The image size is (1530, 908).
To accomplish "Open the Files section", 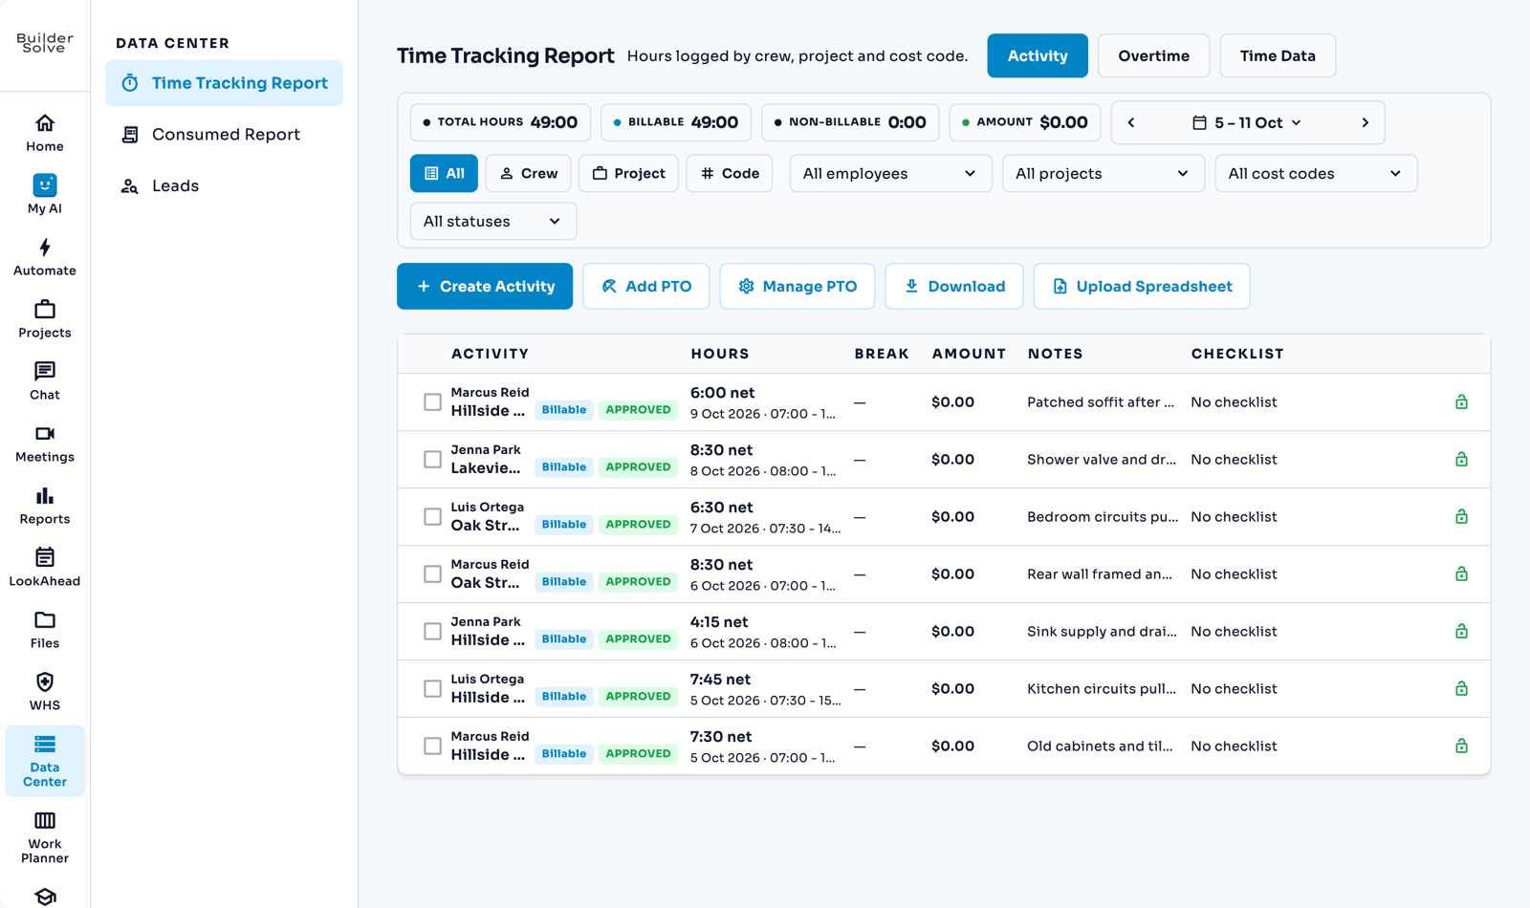I will [45, 630].
